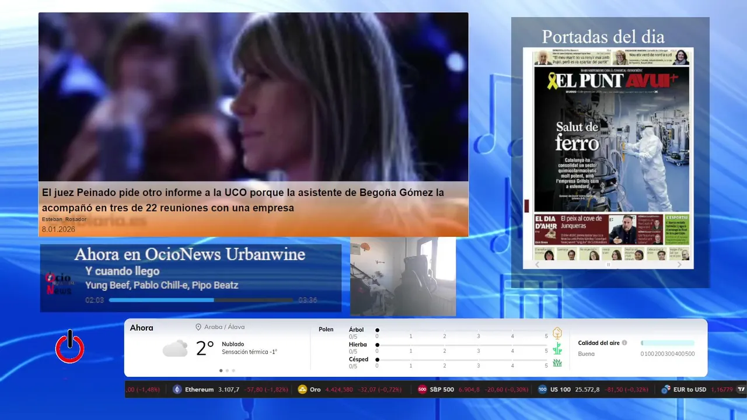
Task: Open the Oro price 4.424,580 in the ticker
Action: click(339, 389)
